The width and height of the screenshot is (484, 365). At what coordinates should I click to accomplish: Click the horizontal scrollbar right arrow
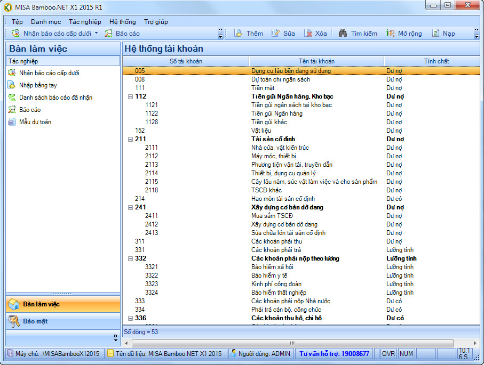[475, 343]
